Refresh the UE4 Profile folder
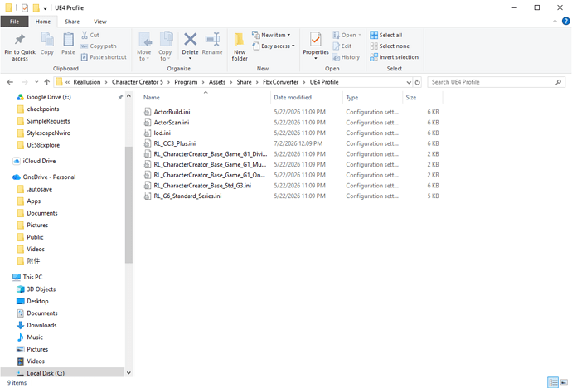This screenshot has width=572, height=388. pos(418,82)
